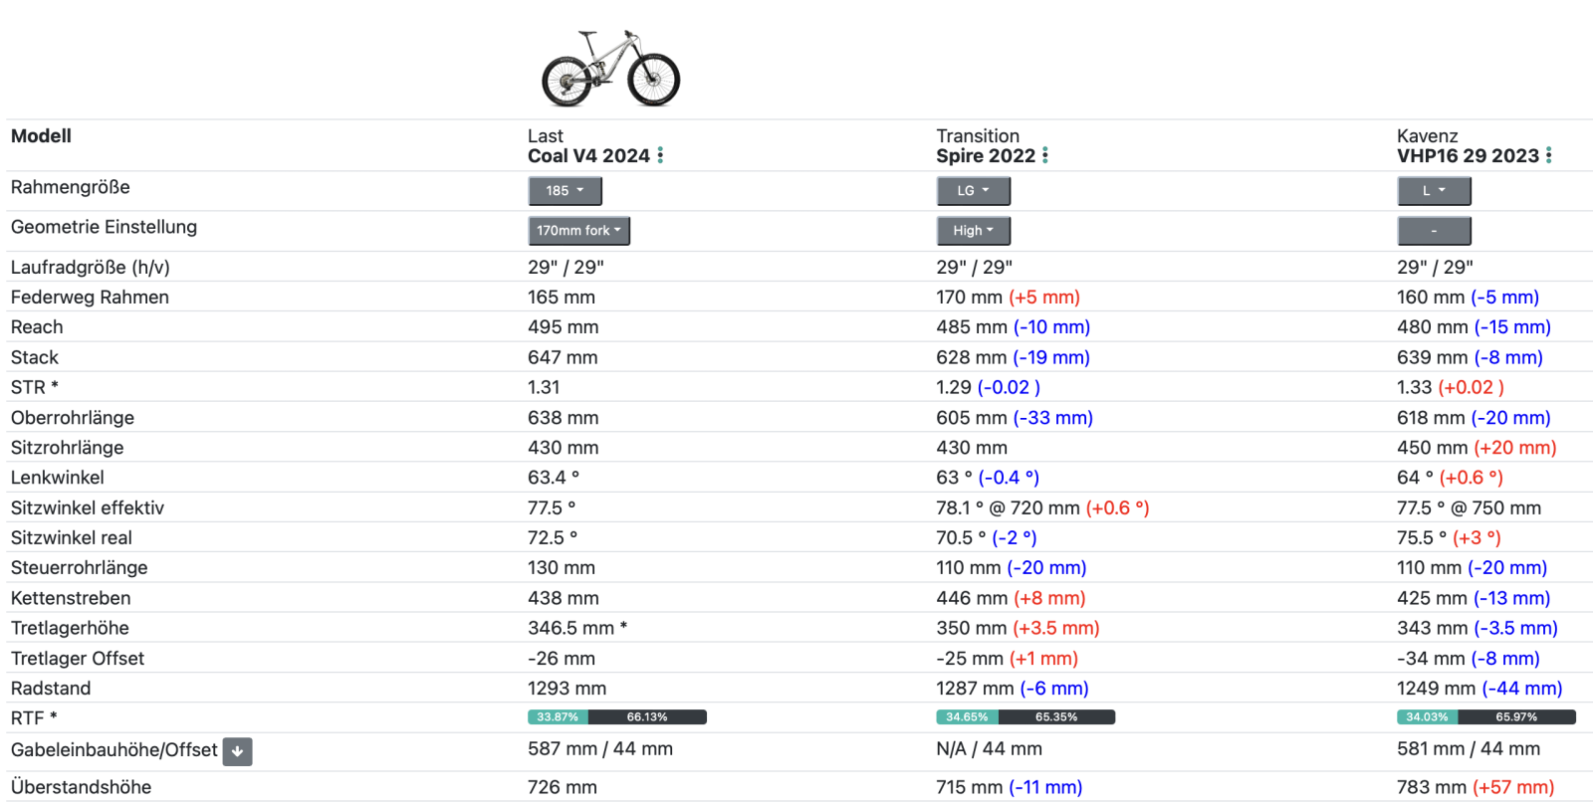Image resolution: width=1593 pixels, height=806 pixels.
Task: Open the Coal V4 2024 model link
Action: coord(588,156)
